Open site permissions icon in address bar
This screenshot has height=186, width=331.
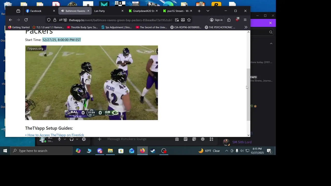61,20
